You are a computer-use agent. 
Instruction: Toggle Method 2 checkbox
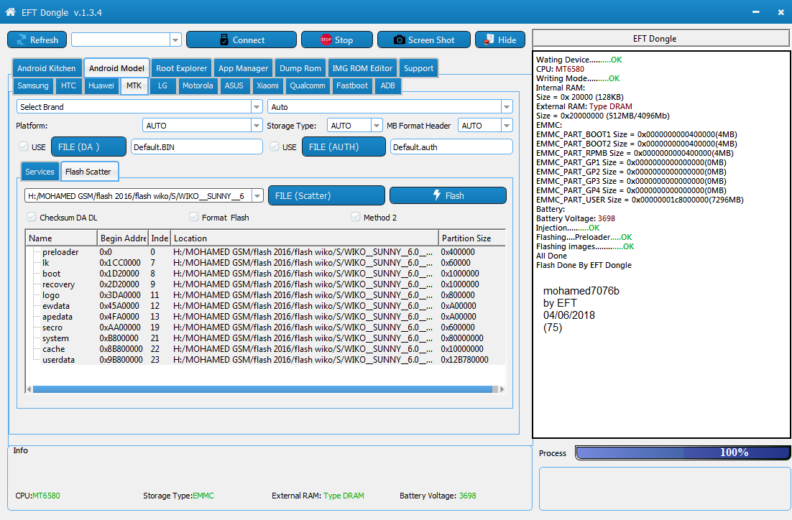356,217
